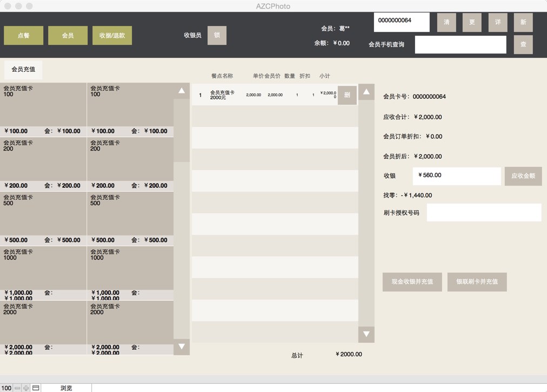The height and width of the screenshot is (392, 547).
Task: Select the 会员充值 tab
Action: 23,69
